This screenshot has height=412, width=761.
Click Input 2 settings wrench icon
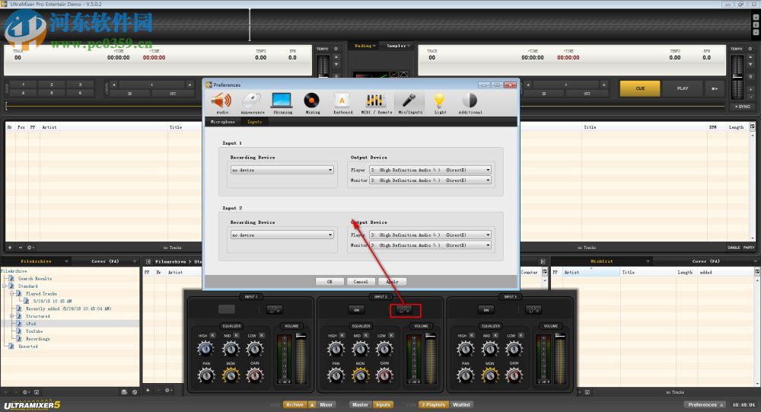click(x=405, y=309)
